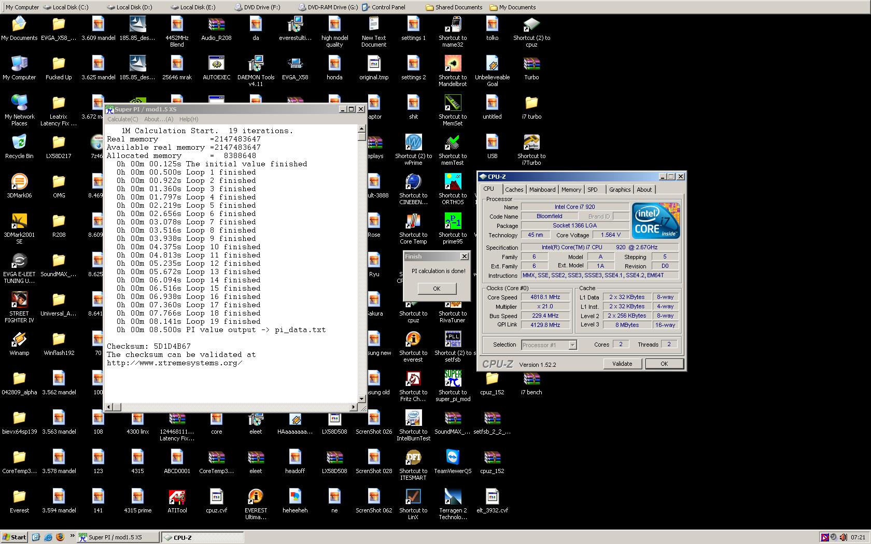871x544 pixels.
Task: Open the Calculate(C) menu in Super PI
Action: tap(123, 119)
